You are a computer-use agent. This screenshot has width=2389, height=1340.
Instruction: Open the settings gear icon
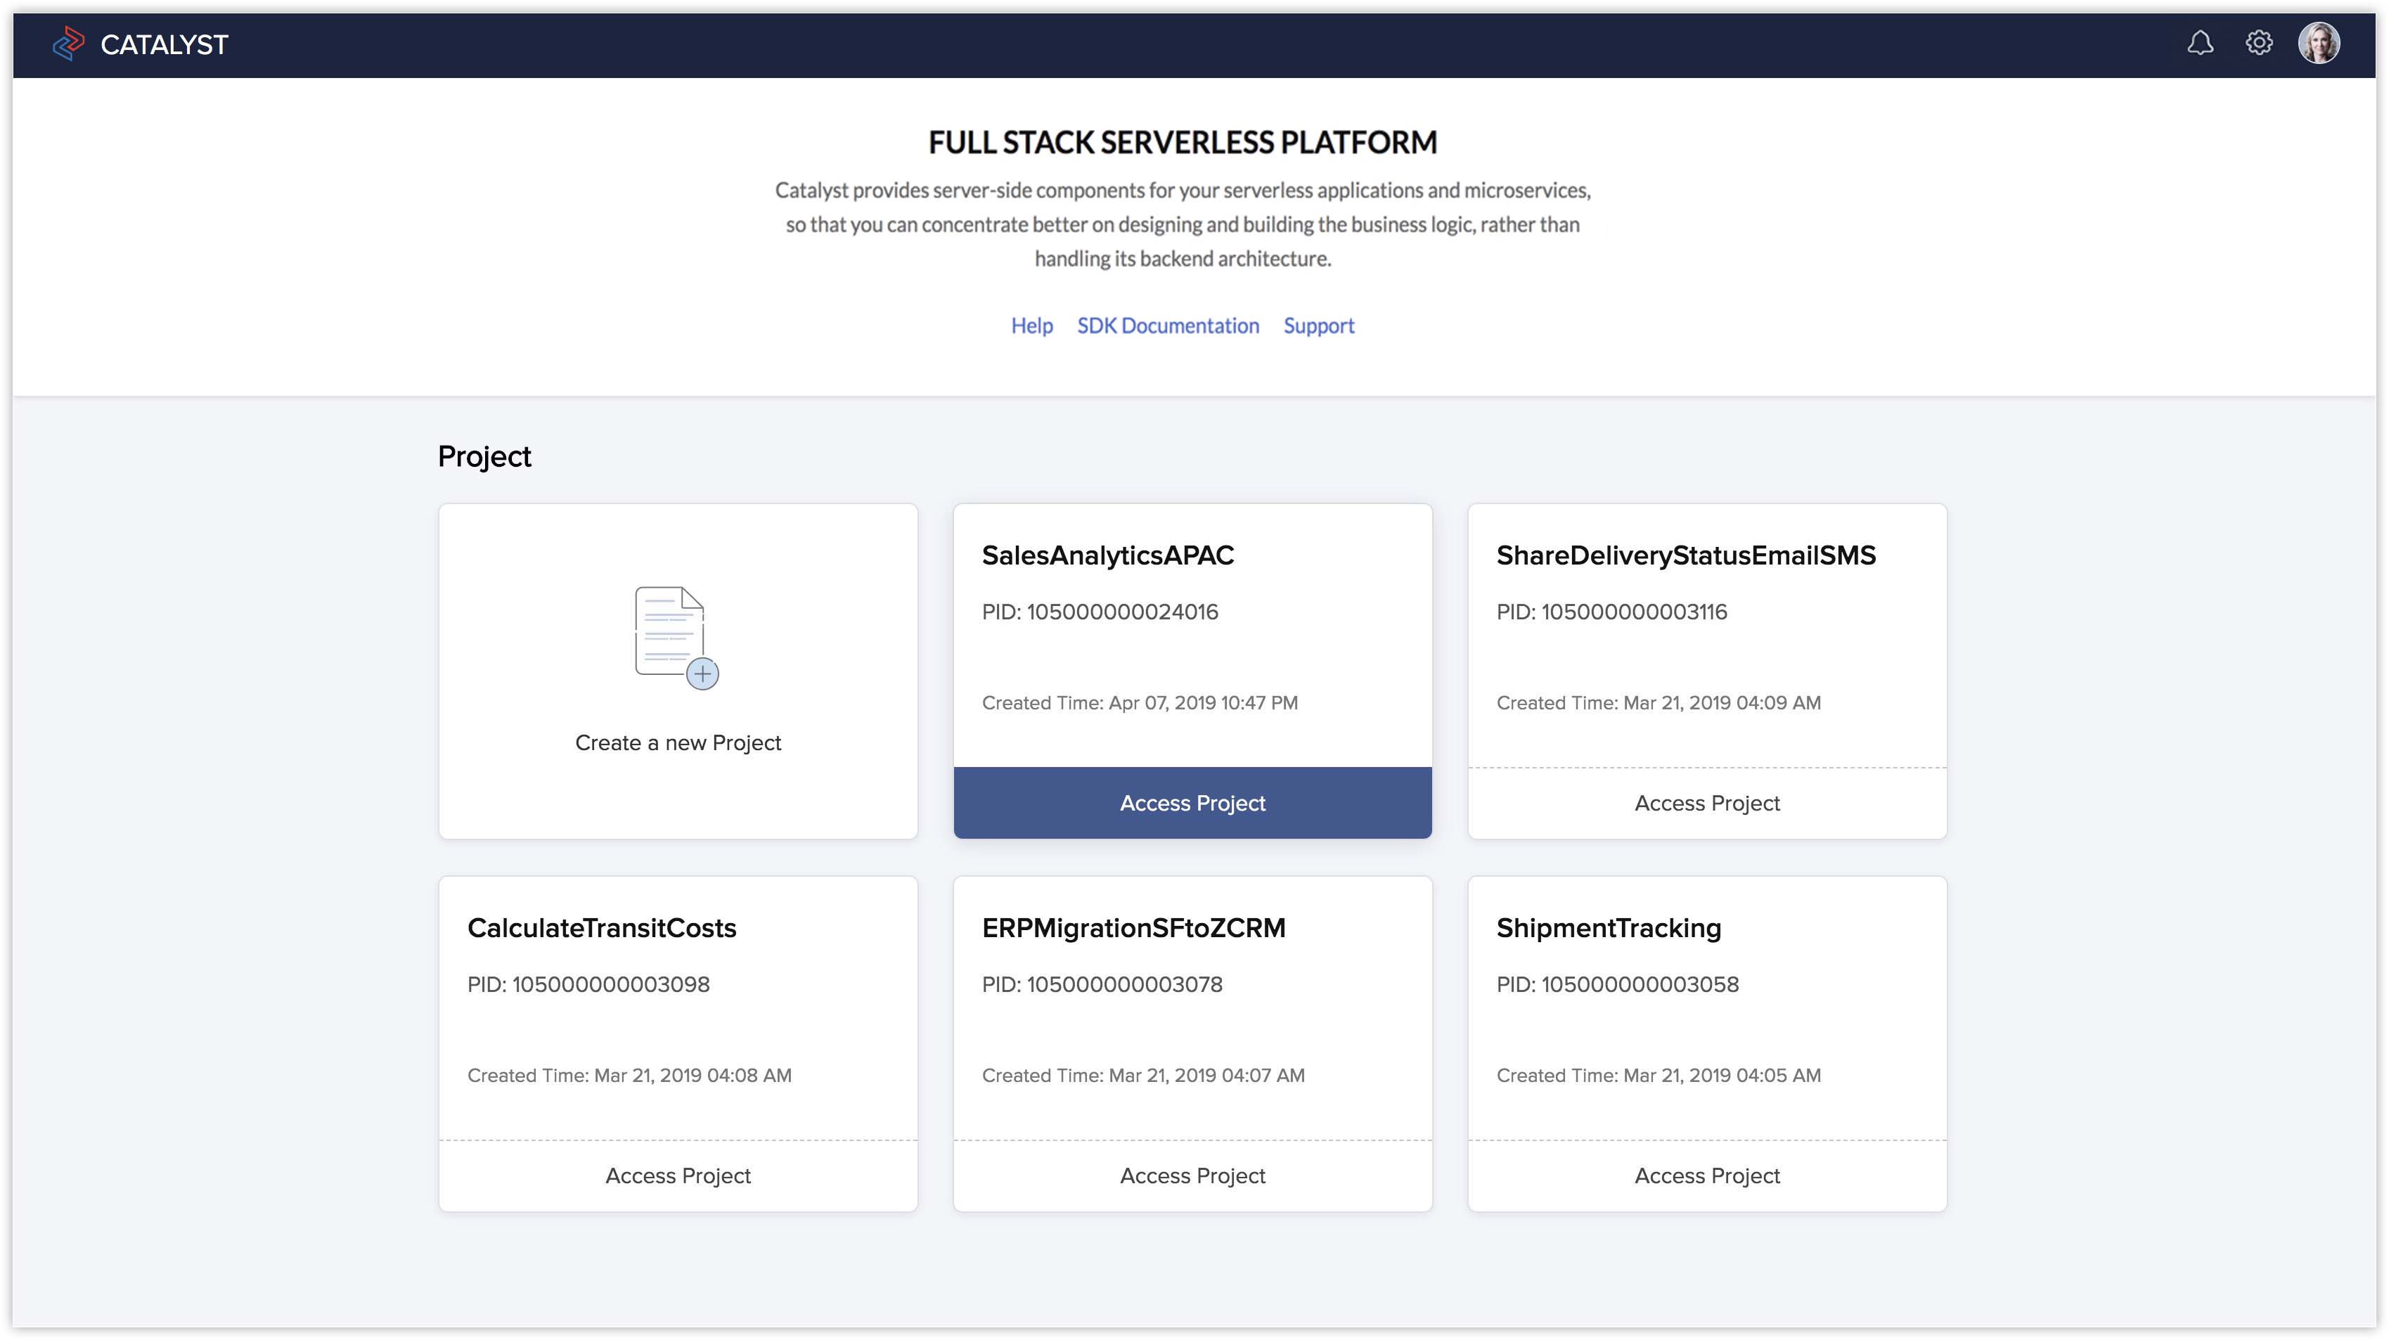pyautogui.click(x=2259, y=43)
